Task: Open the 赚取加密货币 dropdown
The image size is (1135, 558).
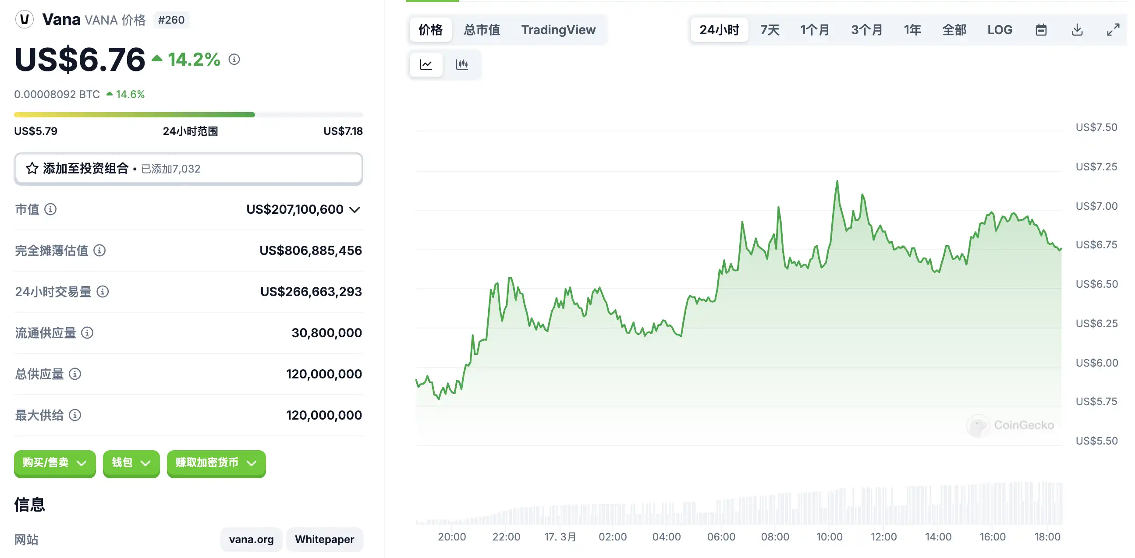Action: 216,463
